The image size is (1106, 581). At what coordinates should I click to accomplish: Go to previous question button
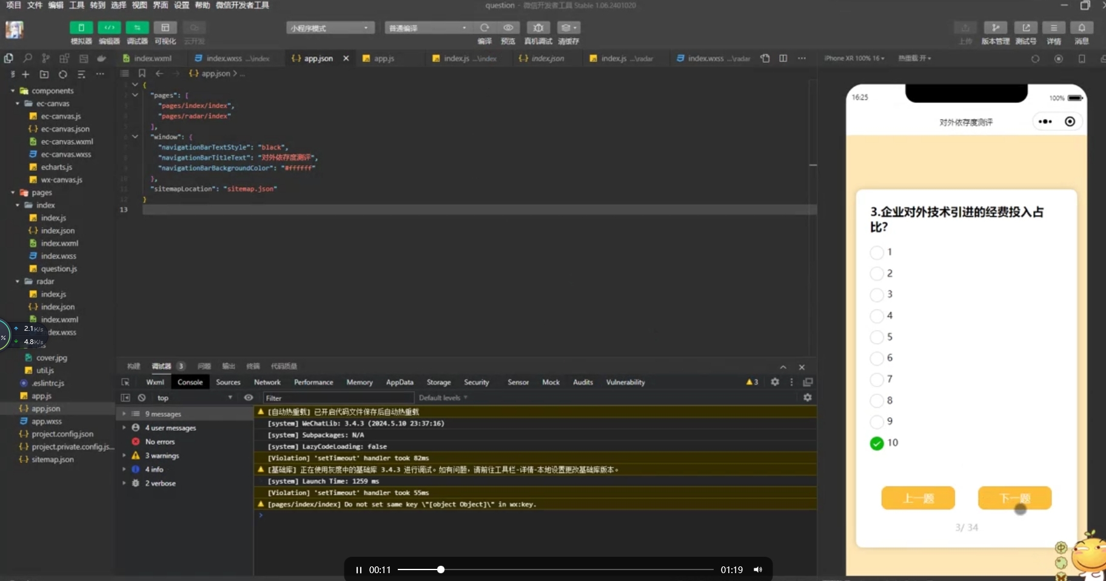point(918,498)
